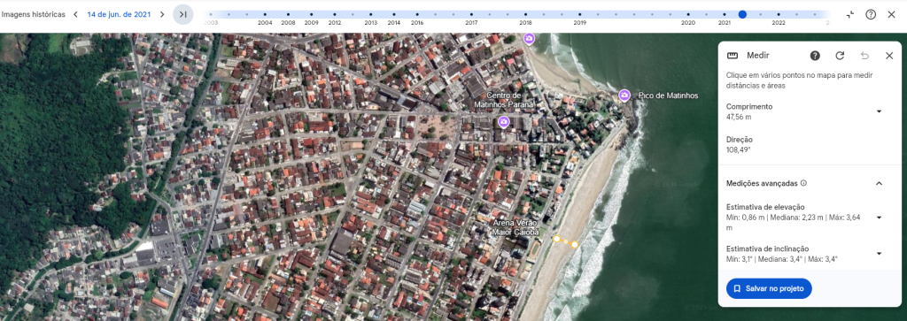The image size is (907, 321).
Task: Open the Centro de Matinhos photo marker
Action: [503, 121]
